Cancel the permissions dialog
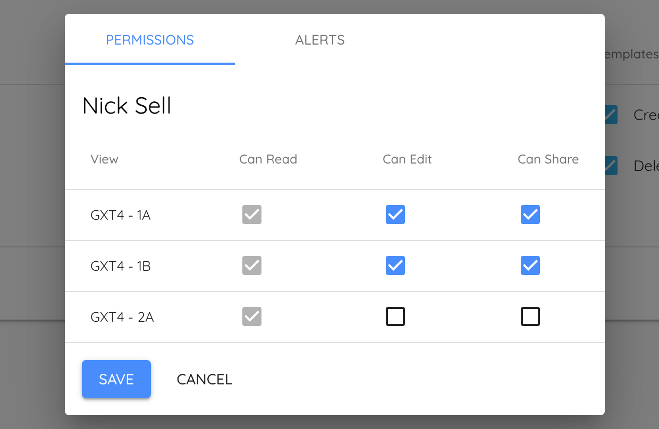Viewport: 659px width, 429px height. (x=205, y=379)
